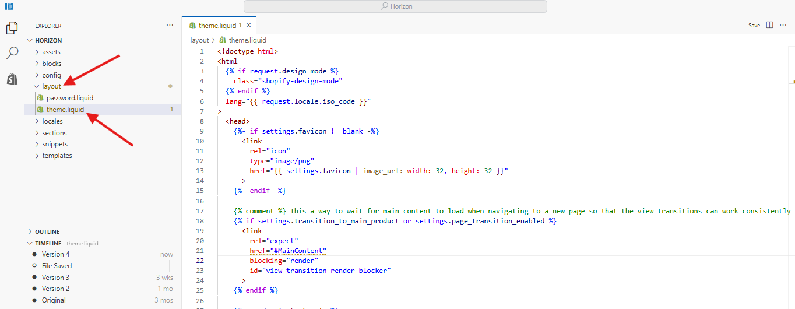Click the Save button

click(x=754, y=26)
